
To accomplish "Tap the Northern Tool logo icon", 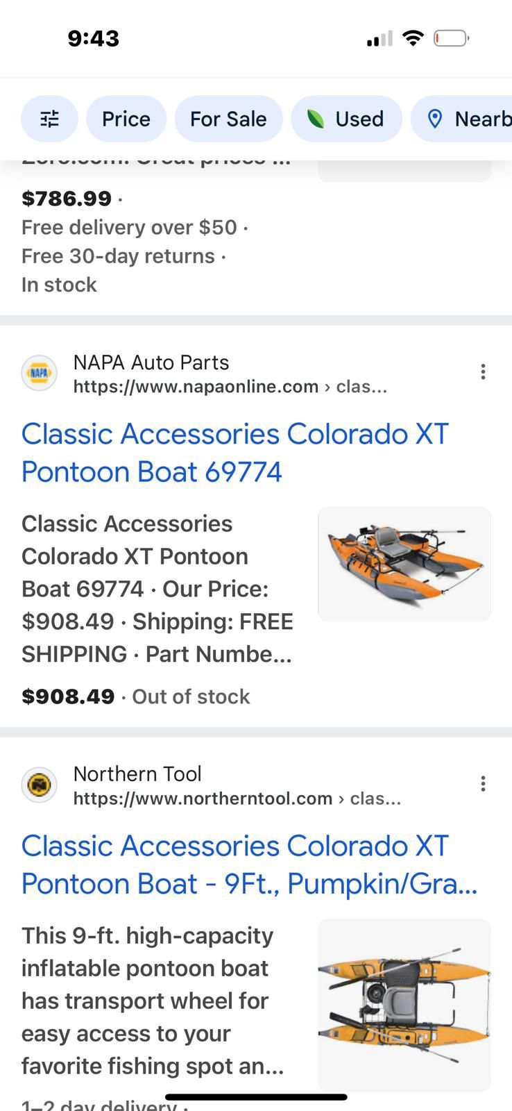I will (x=40, y=785).
